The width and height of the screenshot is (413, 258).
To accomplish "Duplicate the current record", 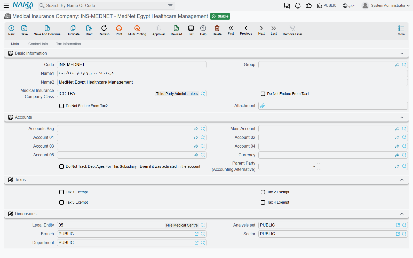I will pos(73,28).
